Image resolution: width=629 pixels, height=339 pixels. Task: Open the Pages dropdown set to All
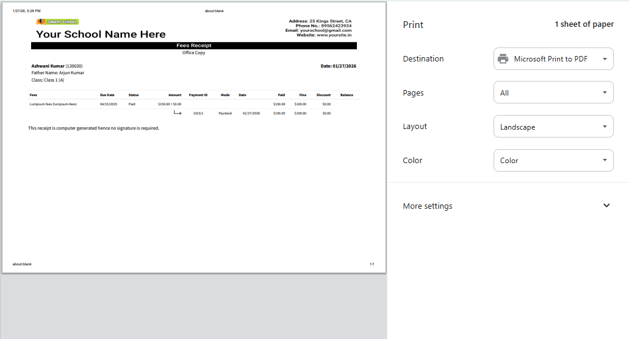[553, 93]
